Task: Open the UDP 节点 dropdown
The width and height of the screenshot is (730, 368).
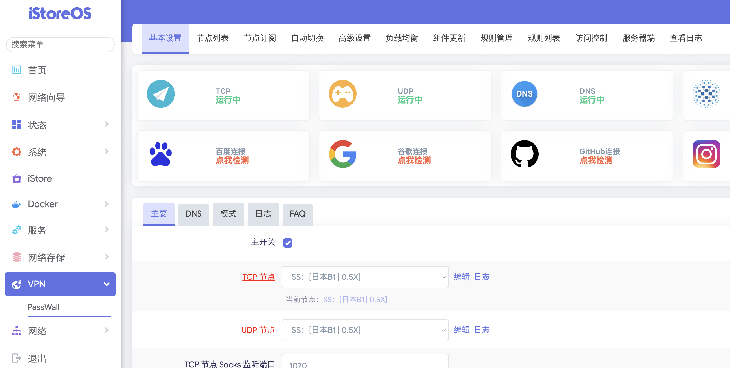Action: pyautogui.click(x=365, y=330)
